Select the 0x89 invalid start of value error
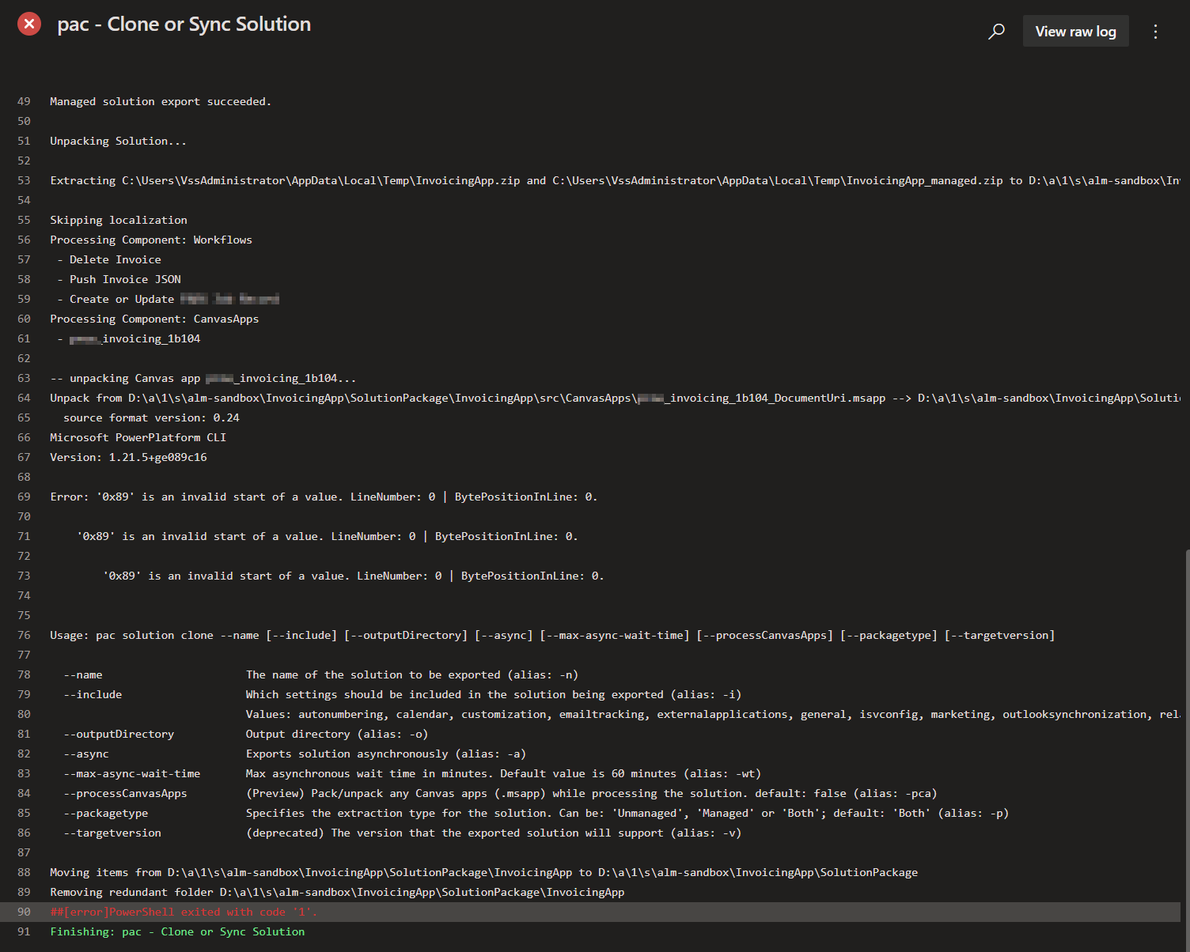1190x952 pixels. point(323,497)
